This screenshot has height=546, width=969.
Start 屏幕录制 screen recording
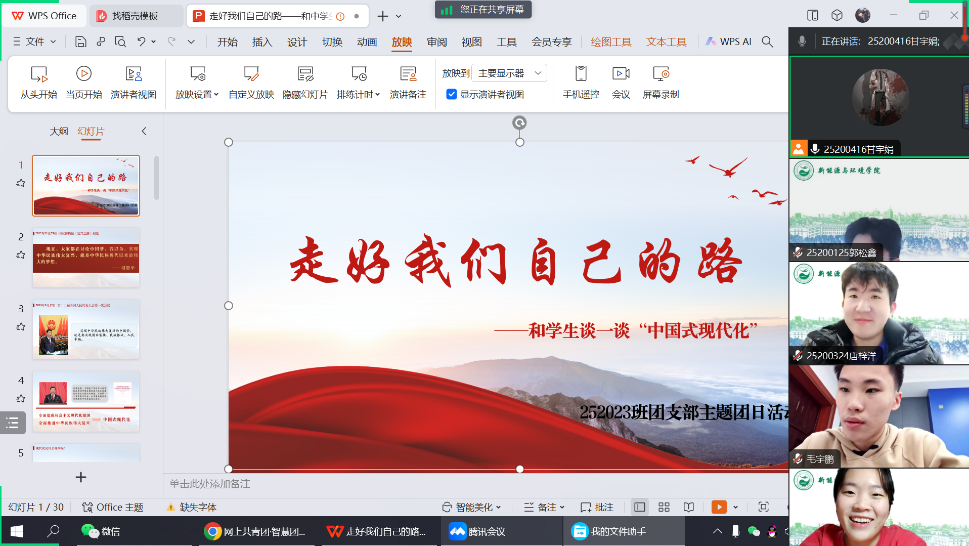click(660, 75)
